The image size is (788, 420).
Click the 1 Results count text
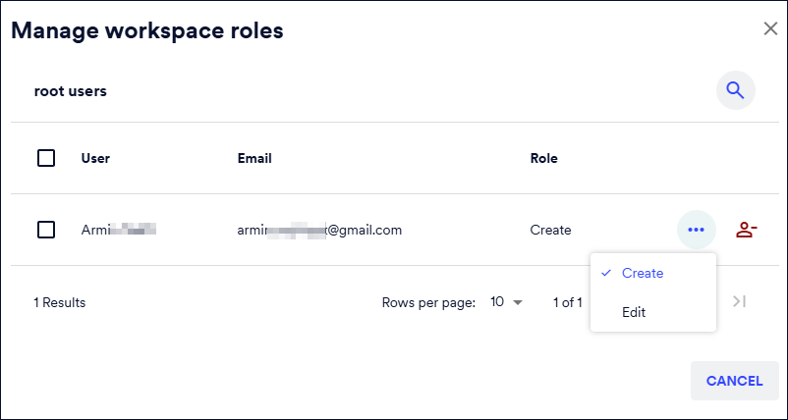(60, 302)
